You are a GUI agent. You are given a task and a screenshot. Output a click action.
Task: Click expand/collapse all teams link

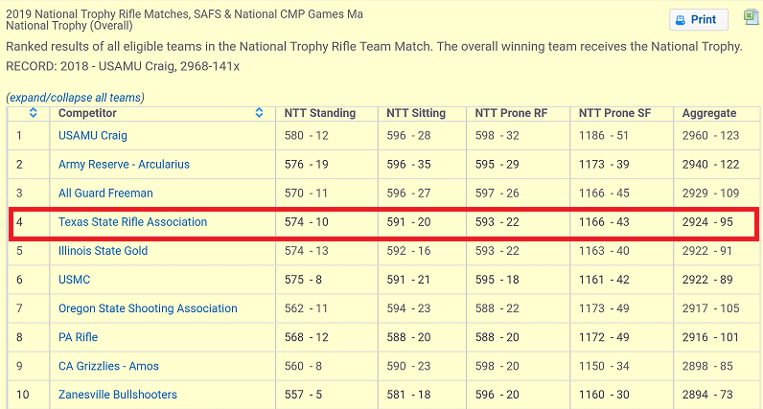point(75,98)
